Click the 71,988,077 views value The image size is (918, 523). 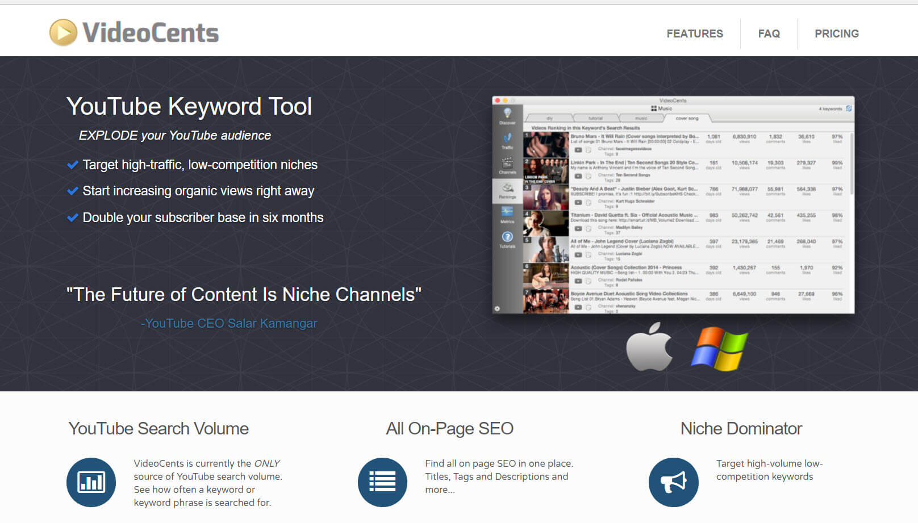[x=744, y=189]
